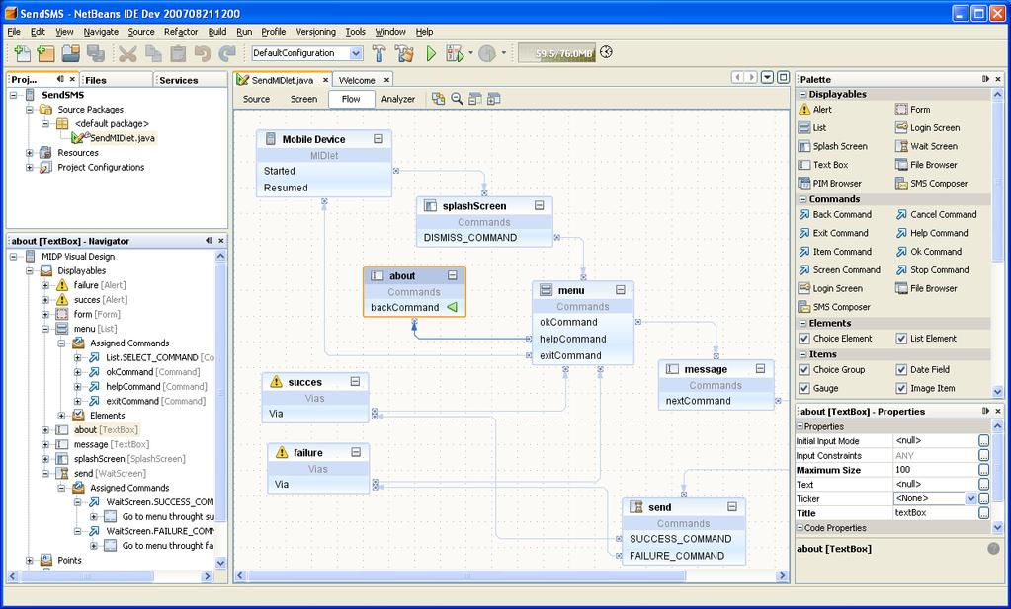Click the Clean and Build broom icon
The height and width of the screenshot is (609, 1011).
point(405,53)
